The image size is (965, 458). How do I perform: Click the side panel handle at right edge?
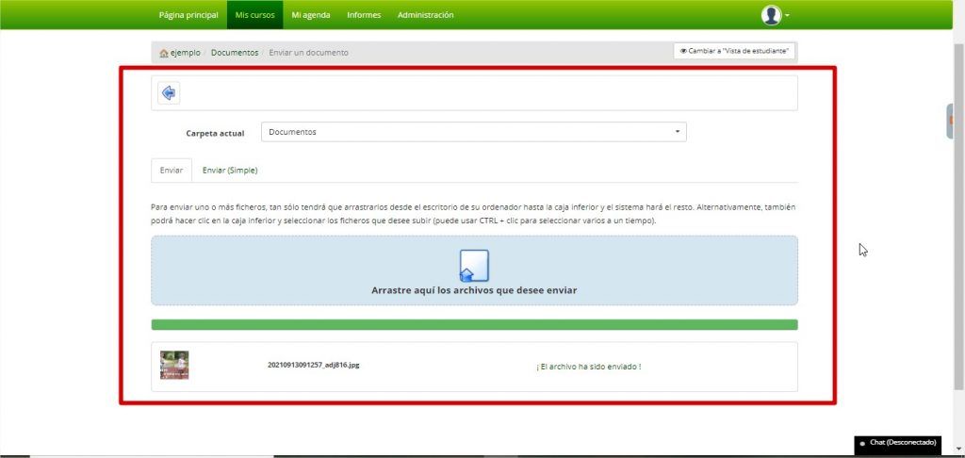click(x=950, y=121)
